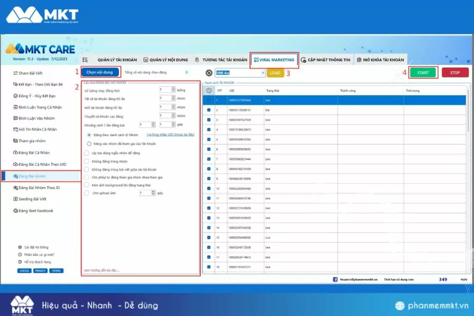Viewport: 474px width, 316px height.
Task: Check Không đăng trùng bài viết giữa các tài khoản
Action: click(87, 170)
